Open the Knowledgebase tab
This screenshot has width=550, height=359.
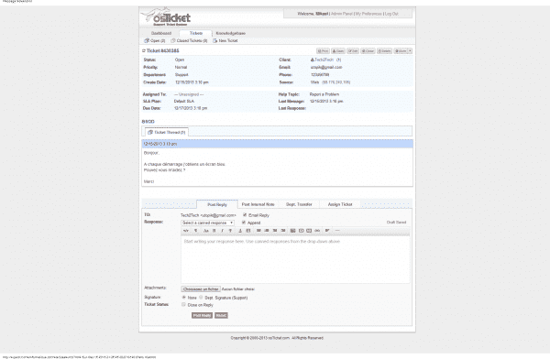pos(230,33)
